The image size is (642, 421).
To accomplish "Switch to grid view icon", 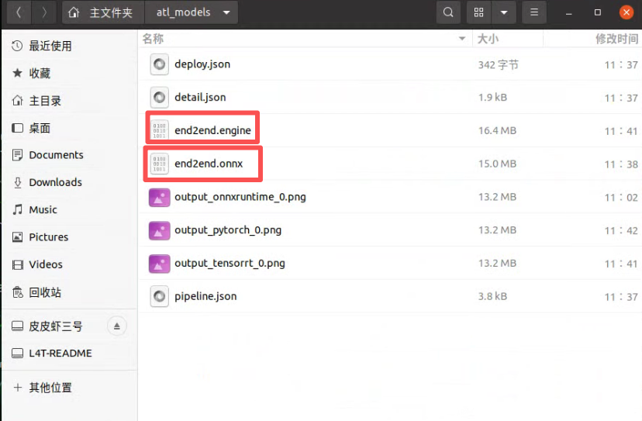I will 478,12.
